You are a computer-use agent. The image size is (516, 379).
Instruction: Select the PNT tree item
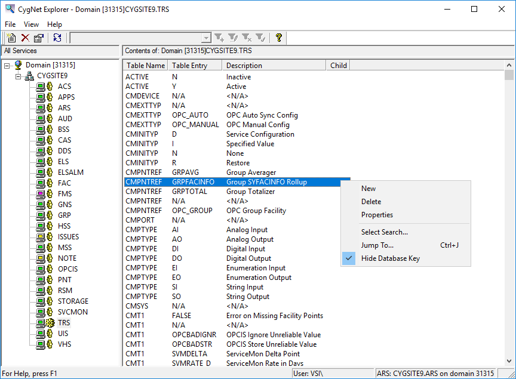pyautogui.click(x=64, y=280)
